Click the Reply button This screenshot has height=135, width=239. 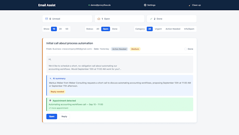(x=64, y=116)
